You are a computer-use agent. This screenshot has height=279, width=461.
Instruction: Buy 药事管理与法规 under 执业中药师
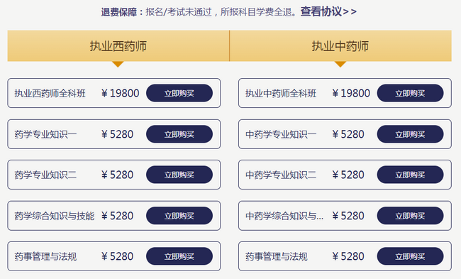tap(410, 256)
